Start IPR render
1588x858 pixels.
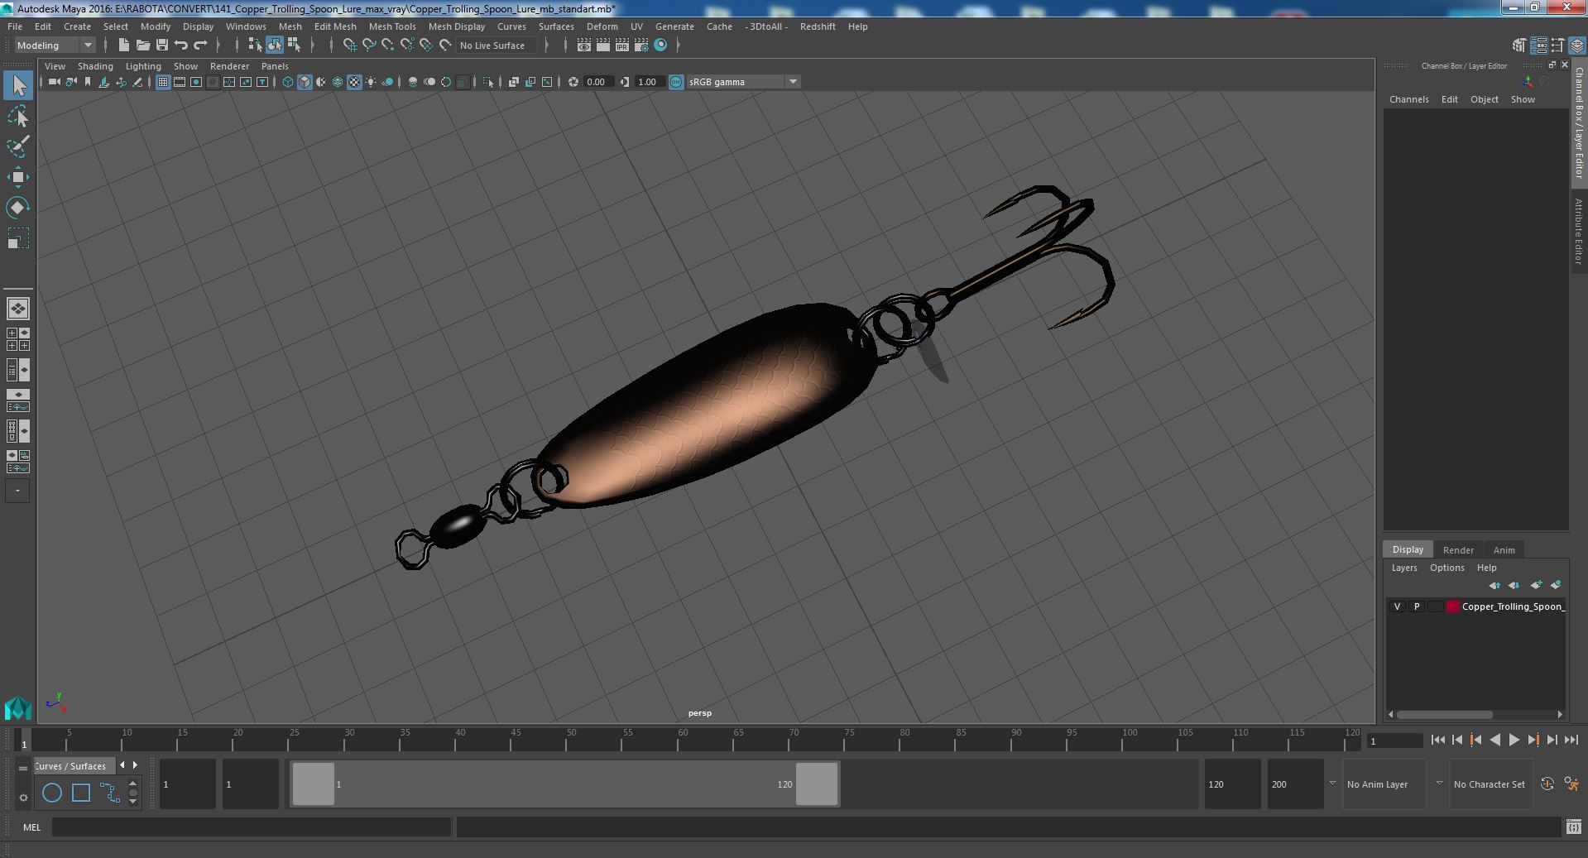coord(622,46)
